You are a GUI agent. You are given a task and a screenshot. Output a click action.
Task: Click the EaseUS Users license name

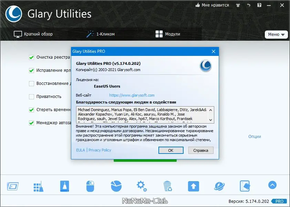point(107,86)
